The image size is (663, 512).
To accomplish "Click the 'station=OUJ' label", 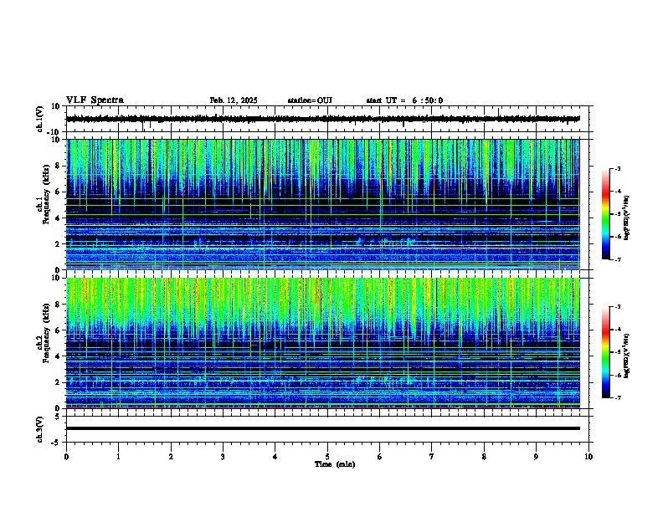I will [310, 100].
